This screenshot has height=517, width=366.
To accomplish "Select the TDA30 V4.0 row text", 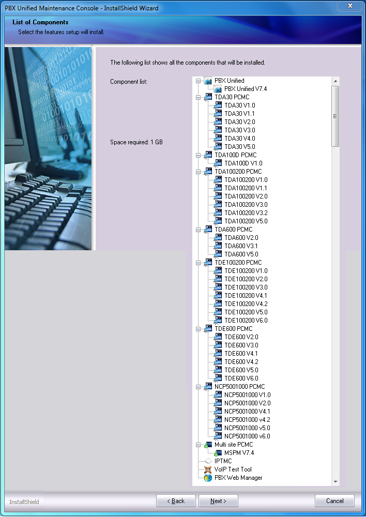I will point(240,138).
